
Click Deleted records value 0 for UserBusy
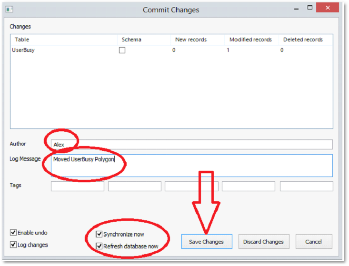[x=282, y=50]
